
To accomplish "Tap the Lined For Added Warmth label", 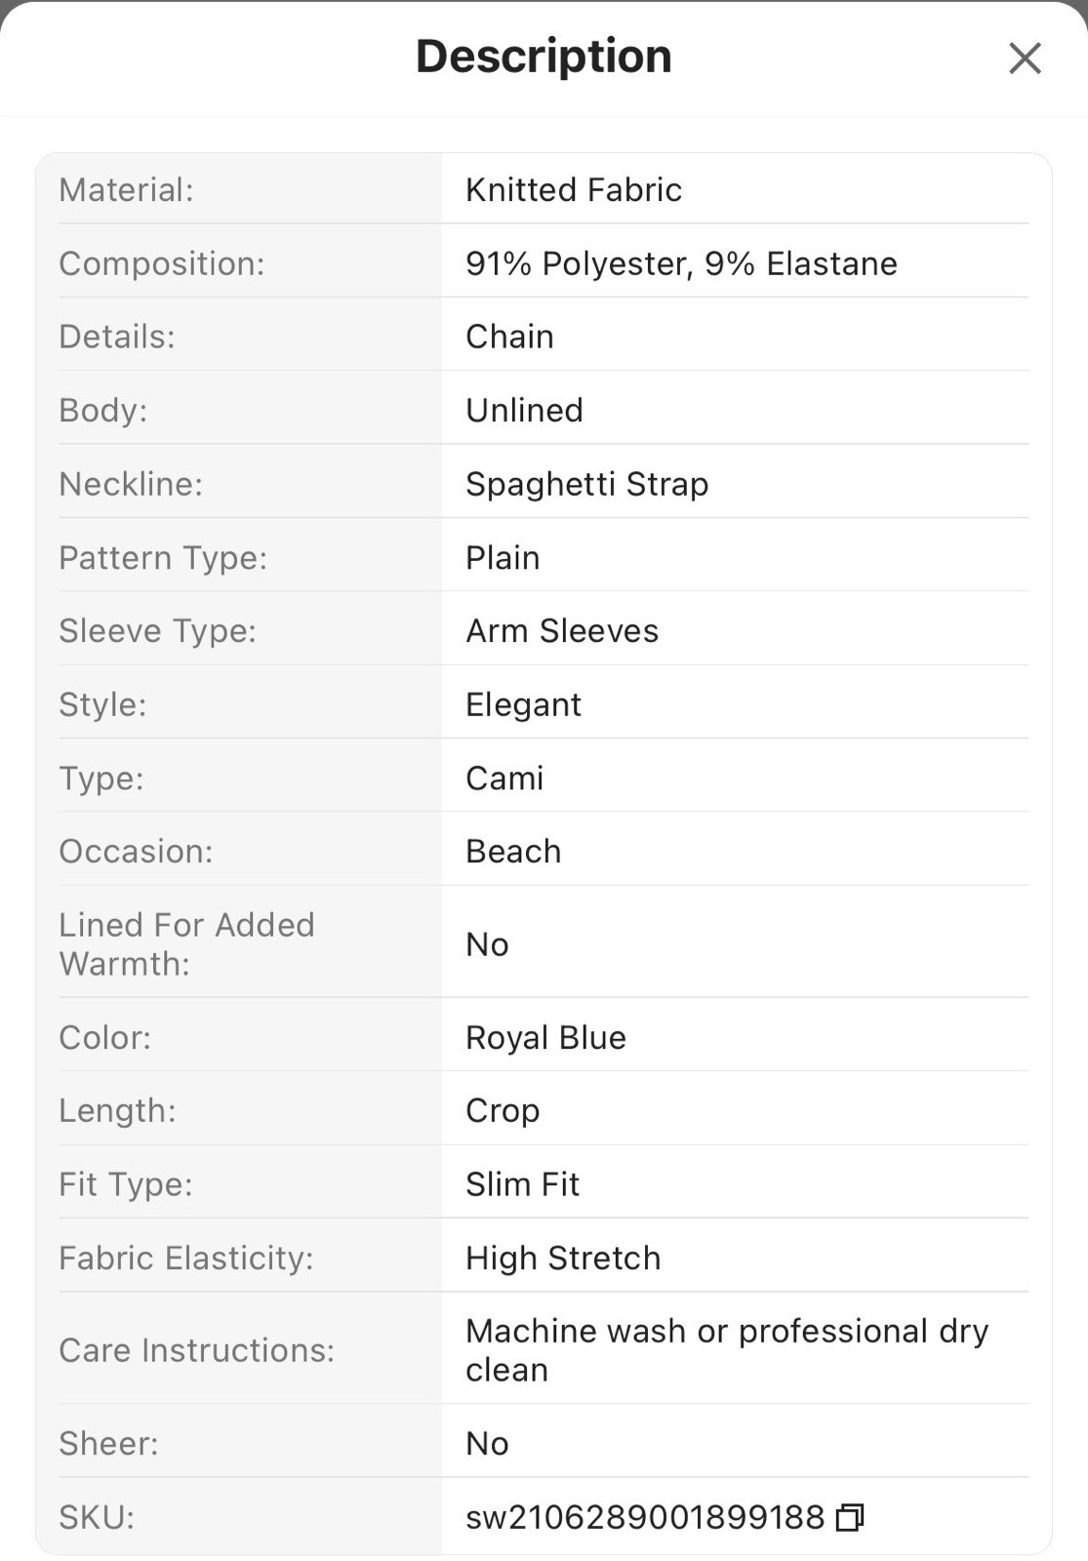I will click(x=186, y=944).
